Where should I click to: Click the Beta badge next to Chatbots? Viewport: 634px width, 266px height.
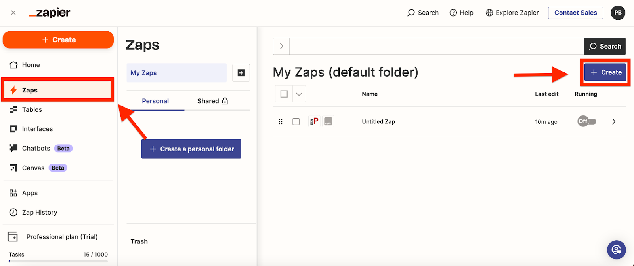(x=63, y=149)
